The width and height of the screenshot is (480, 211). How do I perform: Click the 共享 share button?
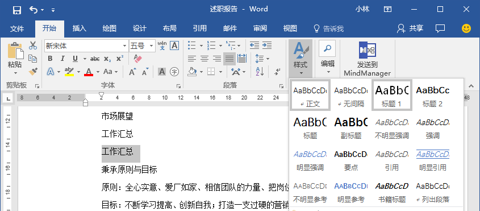410,28
